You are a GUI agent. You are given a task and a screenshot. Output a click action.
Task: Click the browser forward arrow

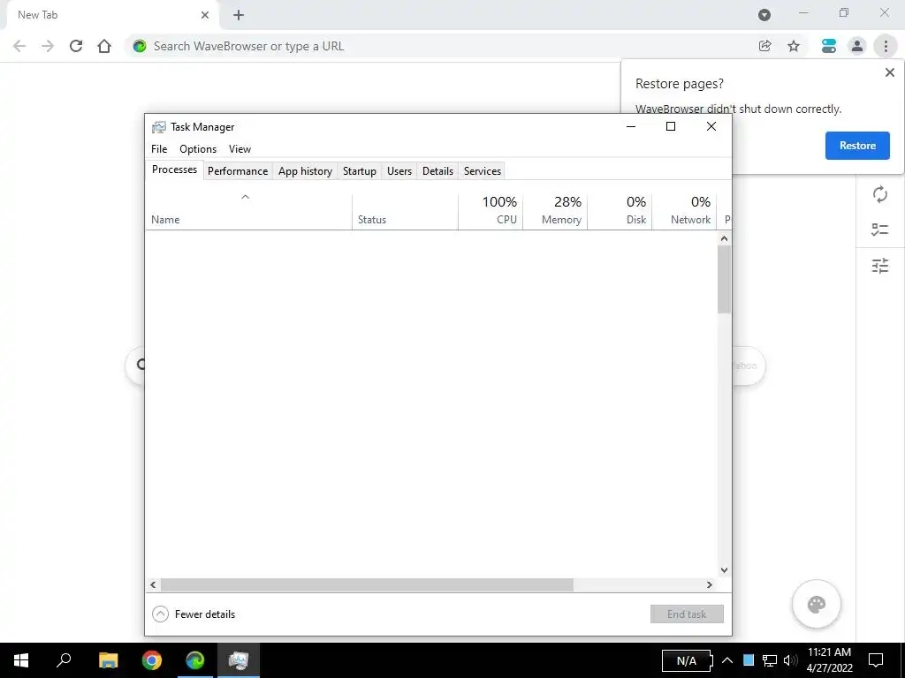(48, 46)
